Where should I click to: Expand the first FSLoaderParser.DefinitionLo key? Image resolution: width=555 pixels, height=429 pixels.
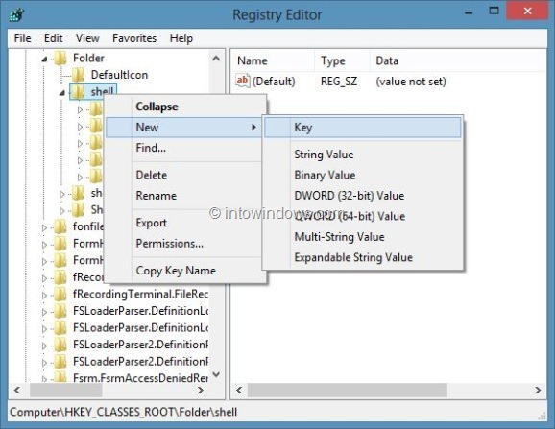pos(44,312)
